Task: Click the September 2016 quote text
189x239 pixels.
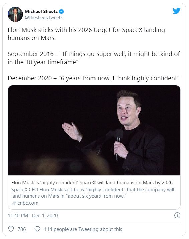Action: tap(93, 58)
